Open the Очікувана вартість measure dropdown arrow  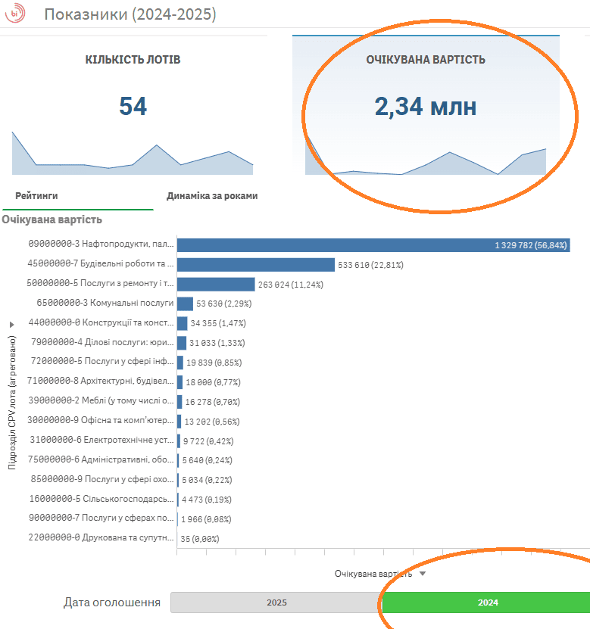423,574
